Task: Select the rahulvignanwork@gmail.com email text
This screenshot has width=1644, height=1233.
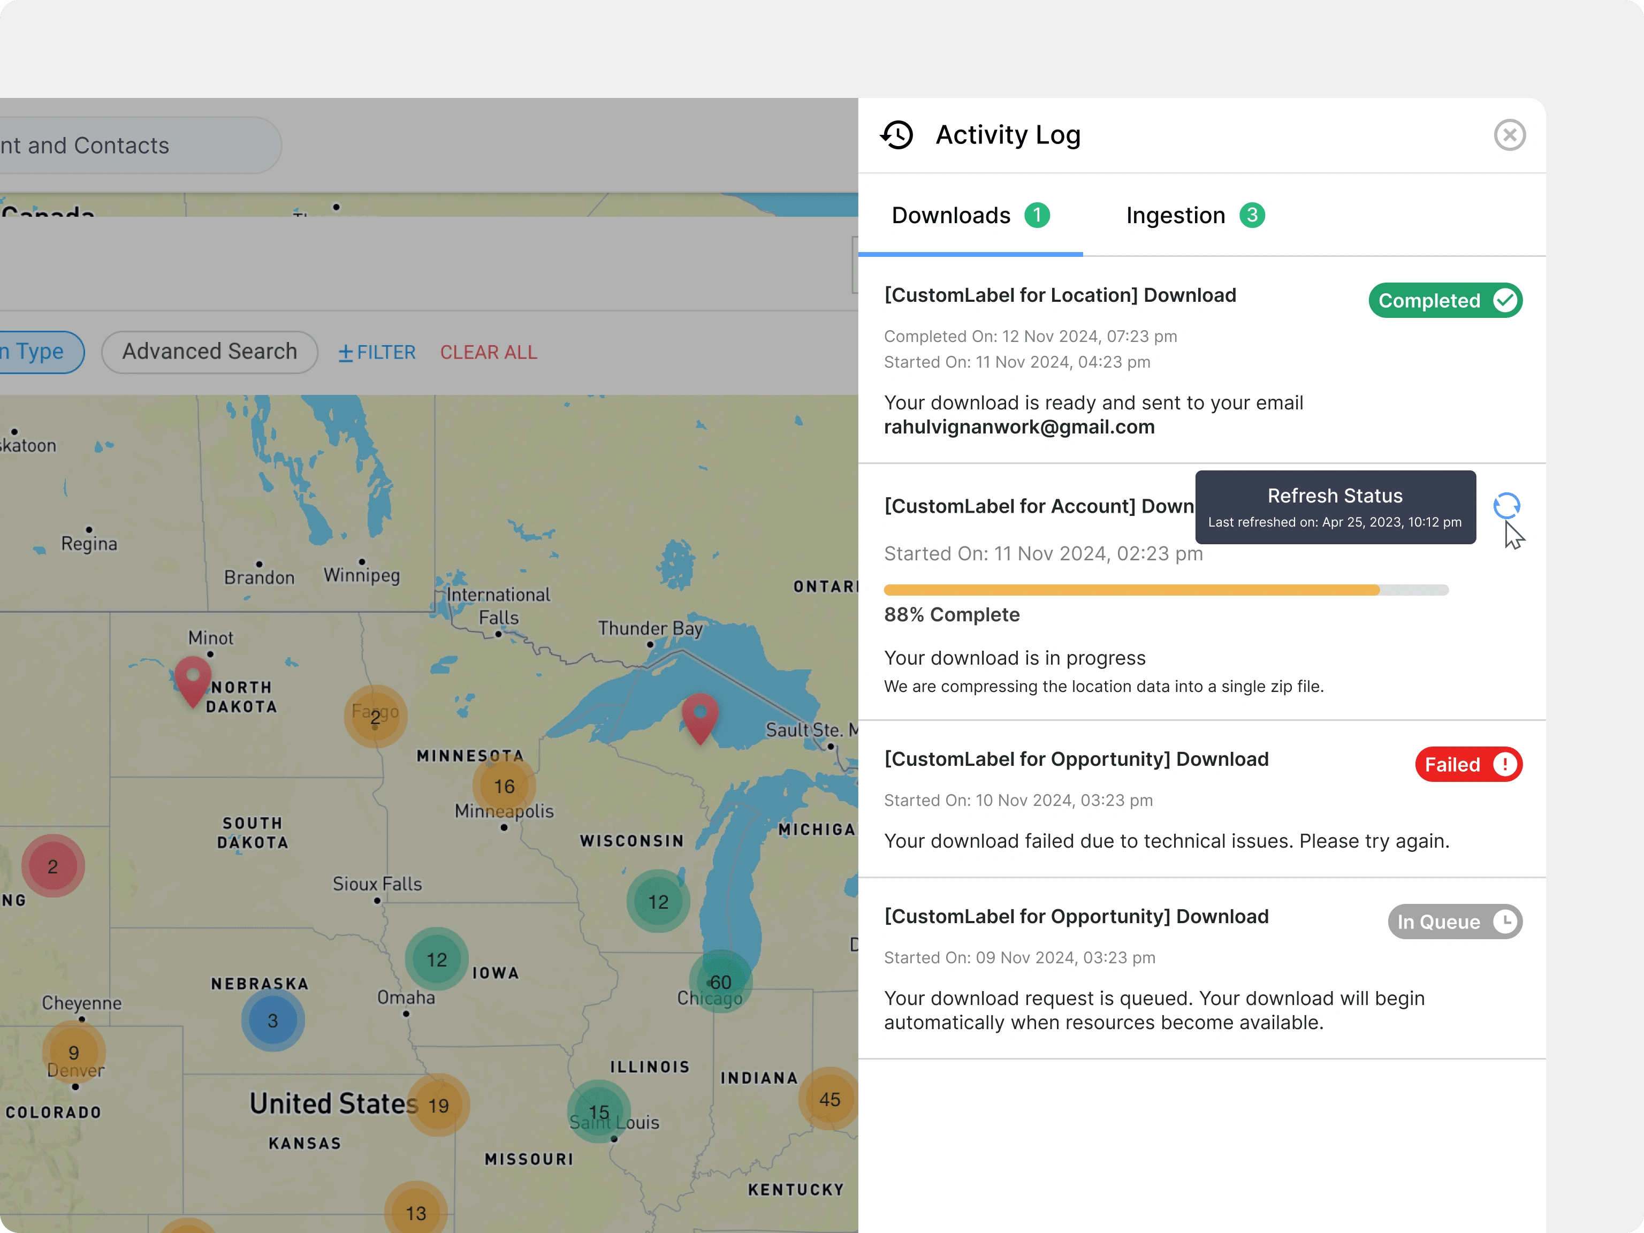Action: [x=1019, y=428]
